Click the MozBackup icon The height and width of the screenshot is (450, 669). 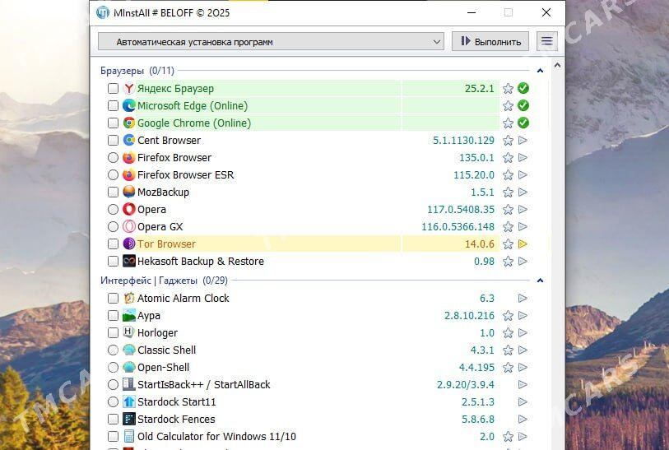coord(128,192)
